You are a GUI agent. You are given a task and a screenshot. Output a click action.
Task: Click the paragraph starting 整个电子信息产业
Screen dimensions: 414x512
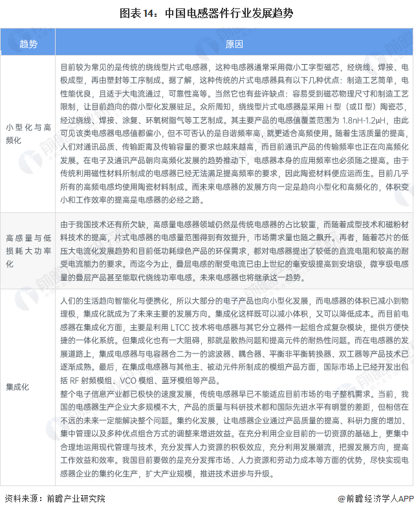(x=234, y=434)
